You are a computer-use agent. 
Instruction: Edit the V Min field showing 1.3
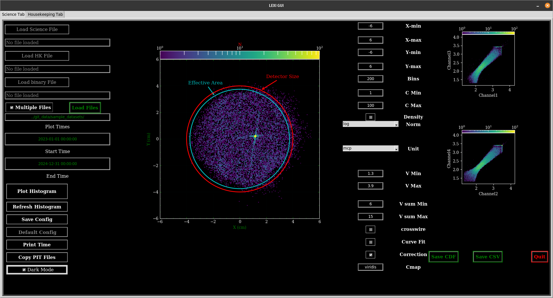click(x=370, y=173)
